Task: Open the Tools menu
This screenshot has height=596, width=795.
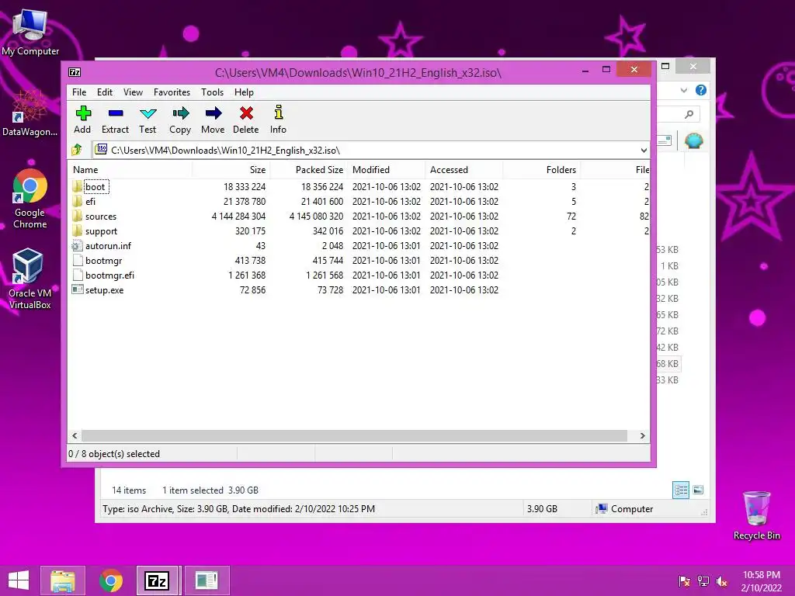Action: point(212,92)
